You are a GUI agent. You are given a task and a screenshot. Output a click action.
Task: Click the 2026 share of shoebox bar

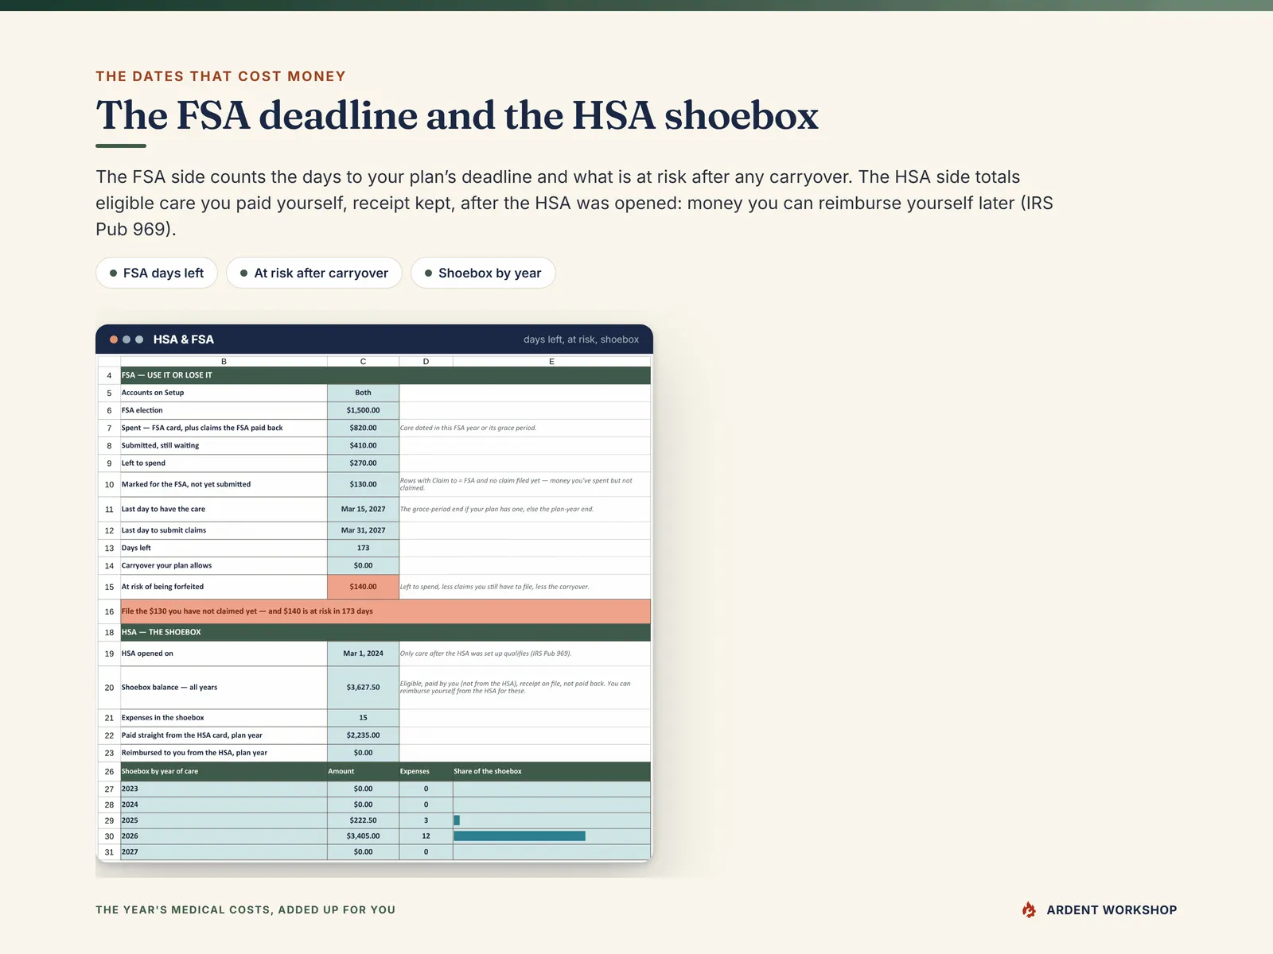coord(520,836)
